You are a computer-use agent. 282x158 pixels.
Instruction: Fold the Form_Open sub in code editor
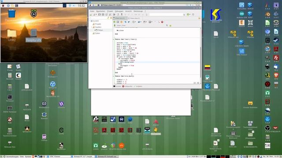(x=114, y=76)
